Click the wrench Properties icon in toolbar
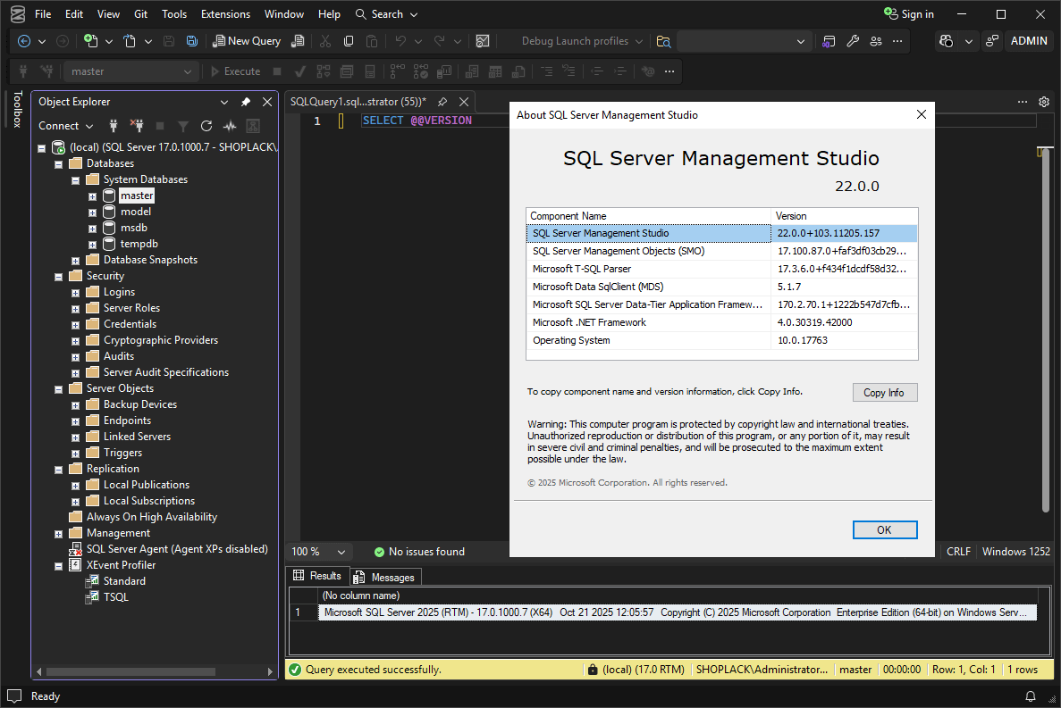Image resolution: width=1061 pixels, height=708 pixels. coord(852,41)
